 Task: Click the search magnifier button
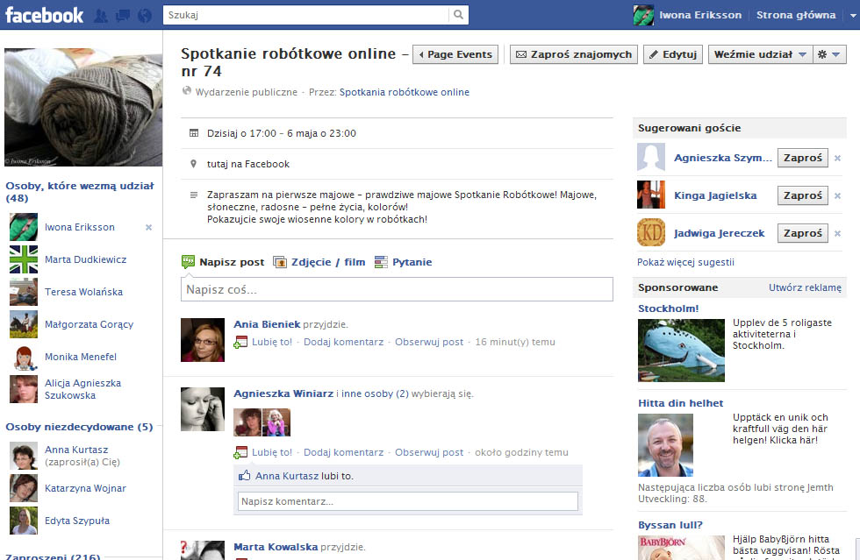pos(458,15)
